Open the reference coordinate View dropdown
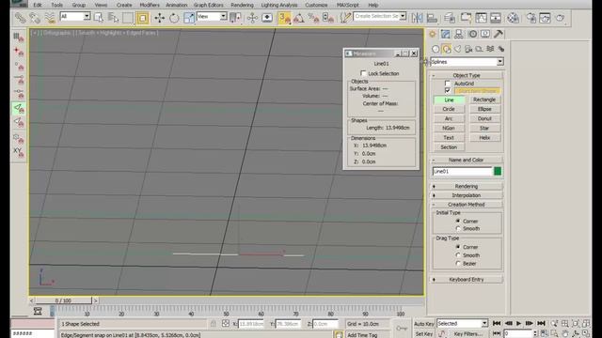The height and width of the screenshot is (338, 602). pos(223,16)
